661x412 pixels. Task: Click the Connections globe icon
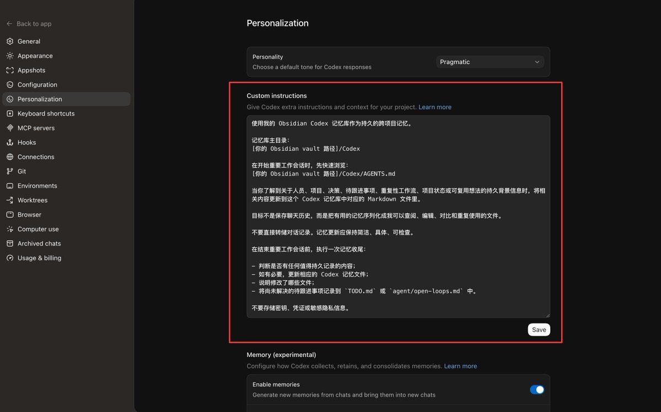10,157
